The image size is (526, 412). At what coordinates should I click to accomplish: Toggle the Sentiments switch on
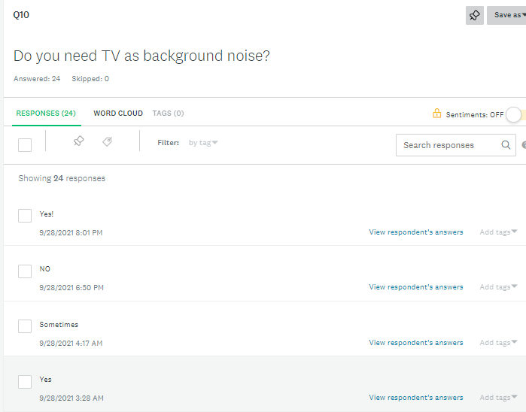(515, 114)
